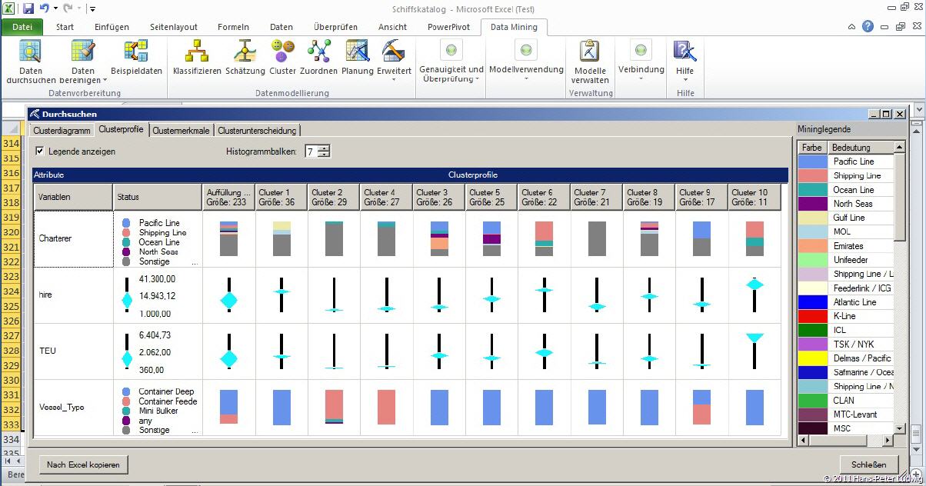Screen dimensions: 926x486
Task: Switch to the Überprüfen ribbon tab
Action: (335, 27)
